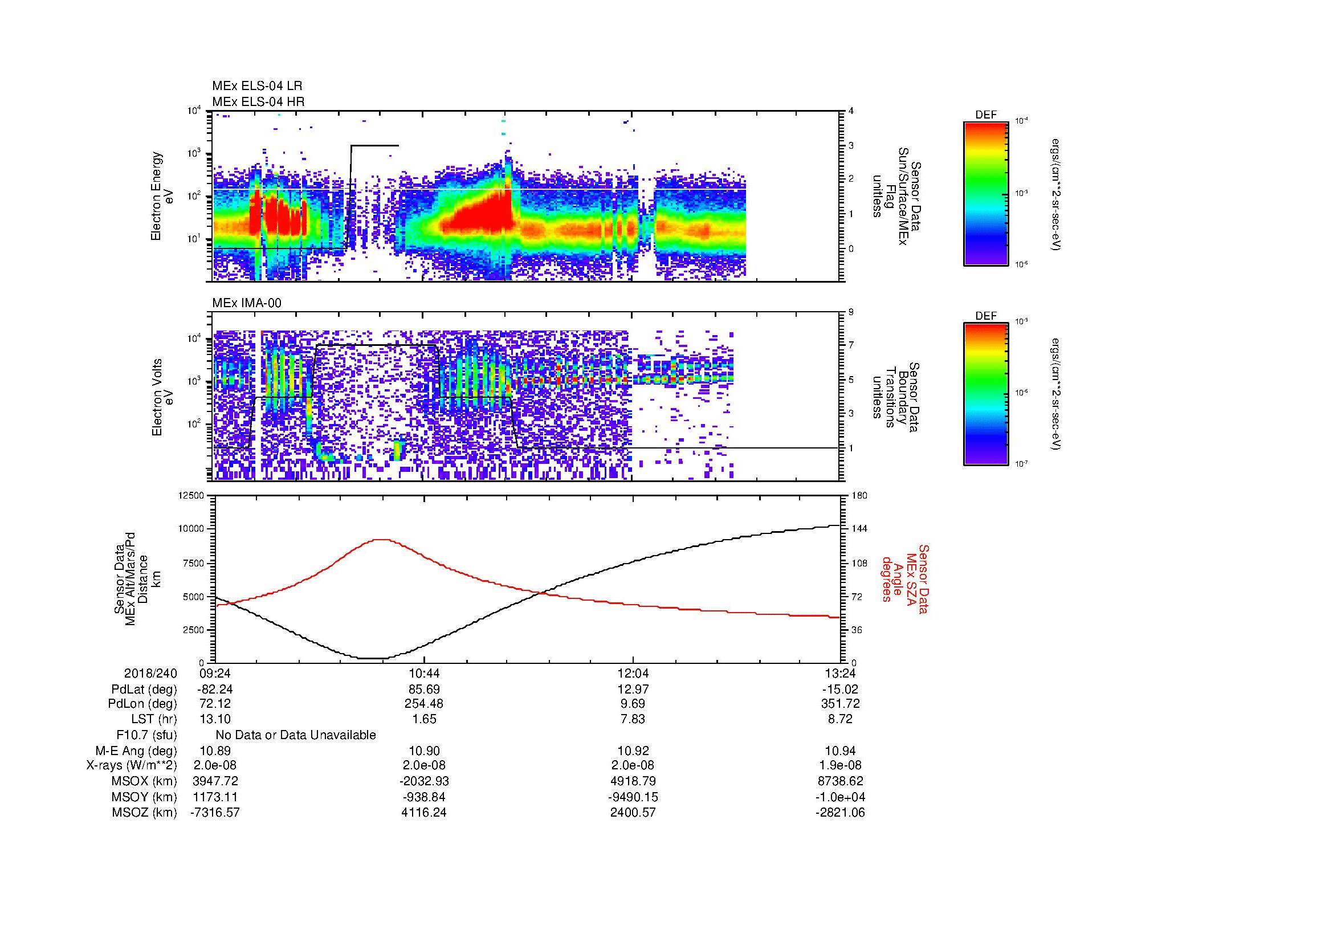Click the 'MSOZ (km)' row label

pyautogui.click(x=145, y=813)
